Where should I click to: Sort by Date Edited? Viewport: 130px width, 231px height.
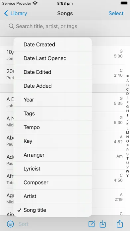(52, 72)
